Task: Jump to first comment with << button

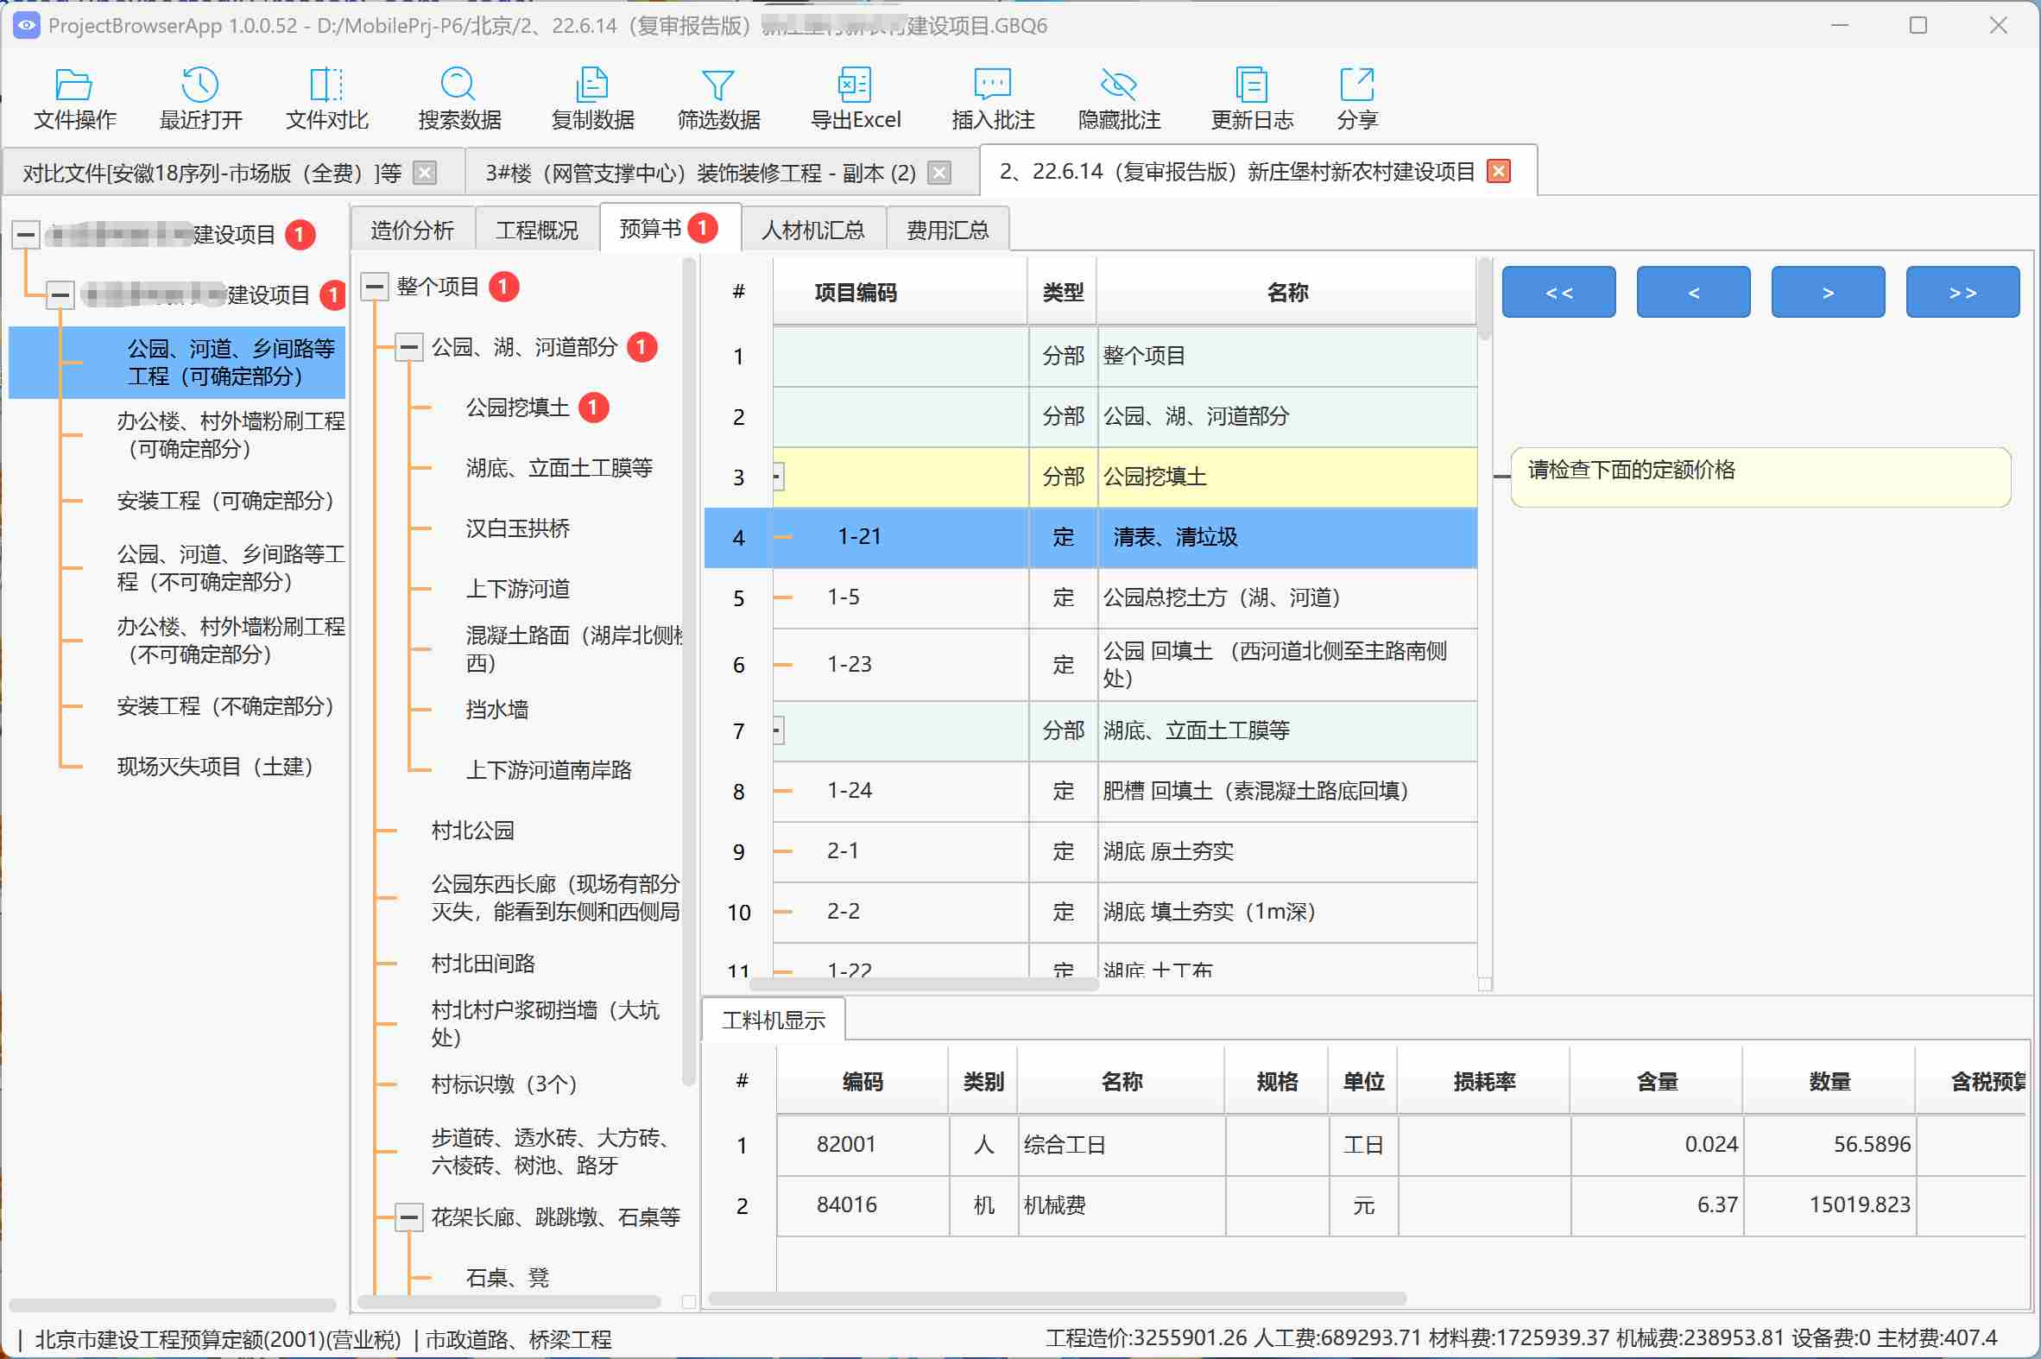Action: tap(1558, 292)
